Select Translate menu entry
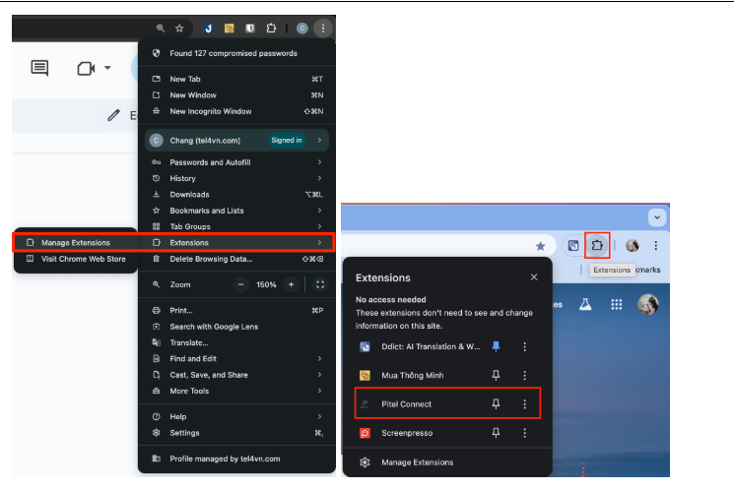Viewport: 734px width, 490px height. tap(236, 342)
